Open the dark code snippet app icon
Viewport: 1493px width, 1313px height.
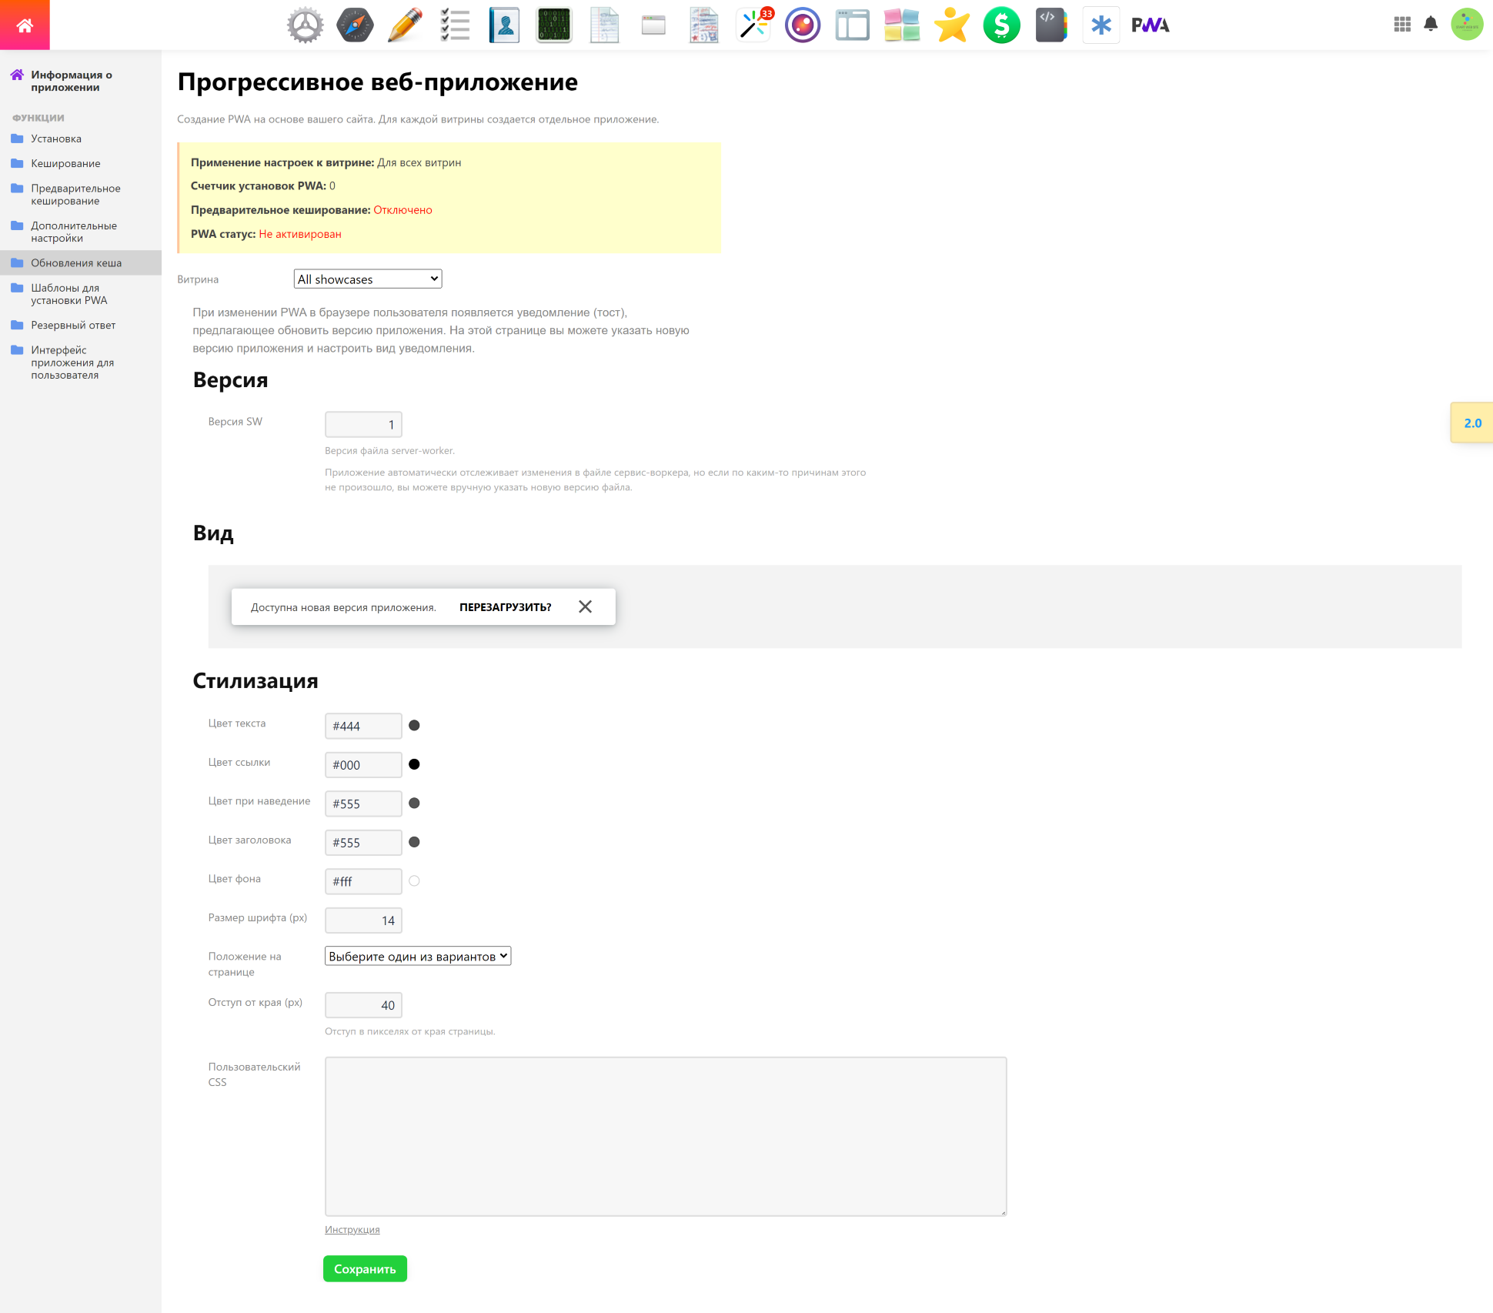pyautogui.click(x=1051, y=25)
